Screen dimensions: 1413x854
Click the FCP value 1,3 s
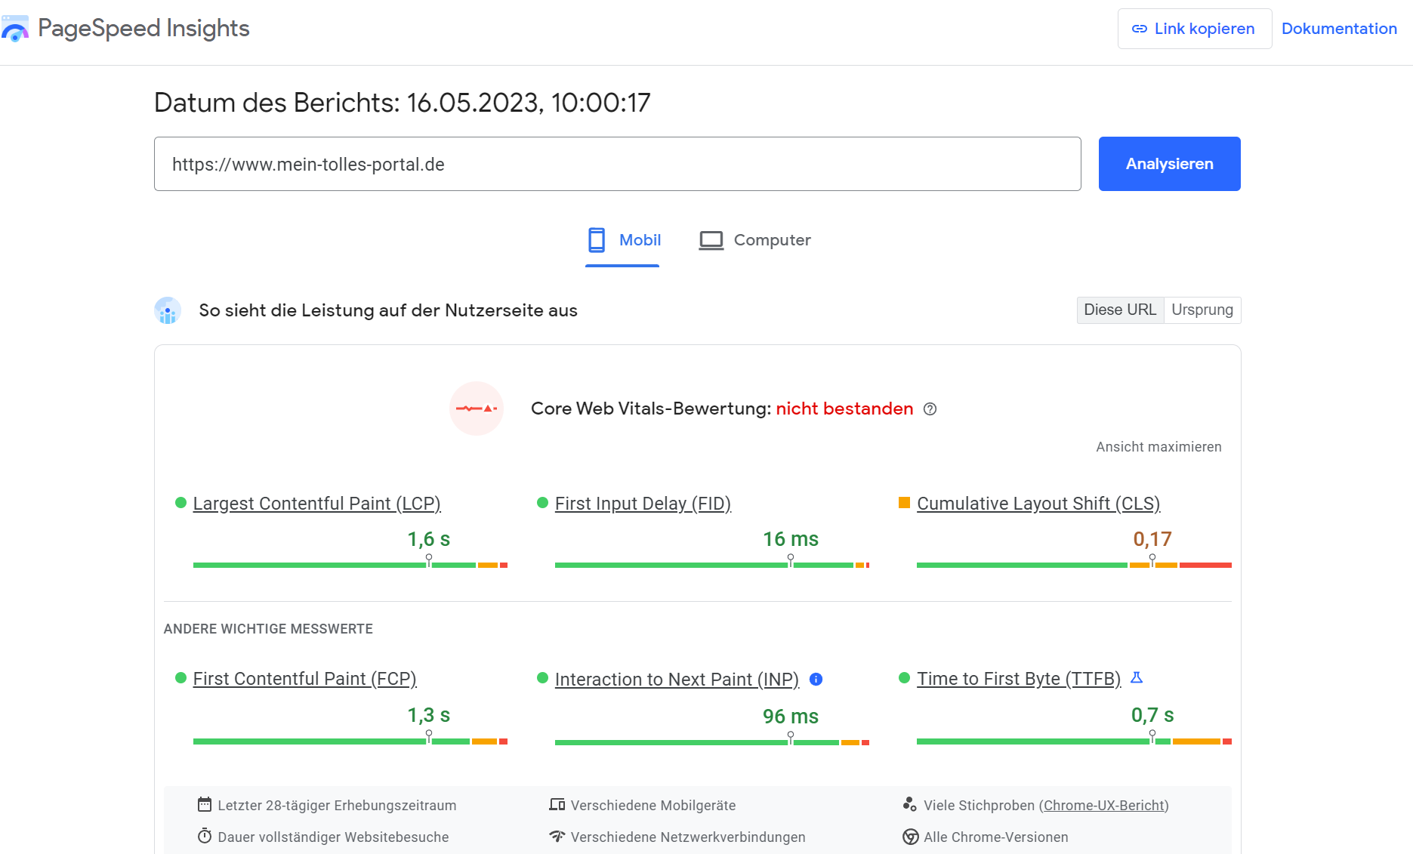coord(429,715)
